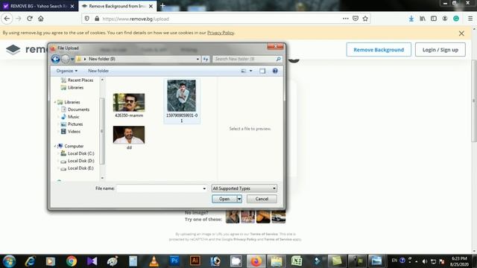Select the dd image thumbnail
The height and width of the screenshot is (268, 477).
129,135
